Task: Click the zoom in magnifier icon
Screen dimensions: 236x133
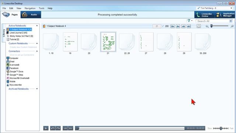Action: click(x=232, y=26)
